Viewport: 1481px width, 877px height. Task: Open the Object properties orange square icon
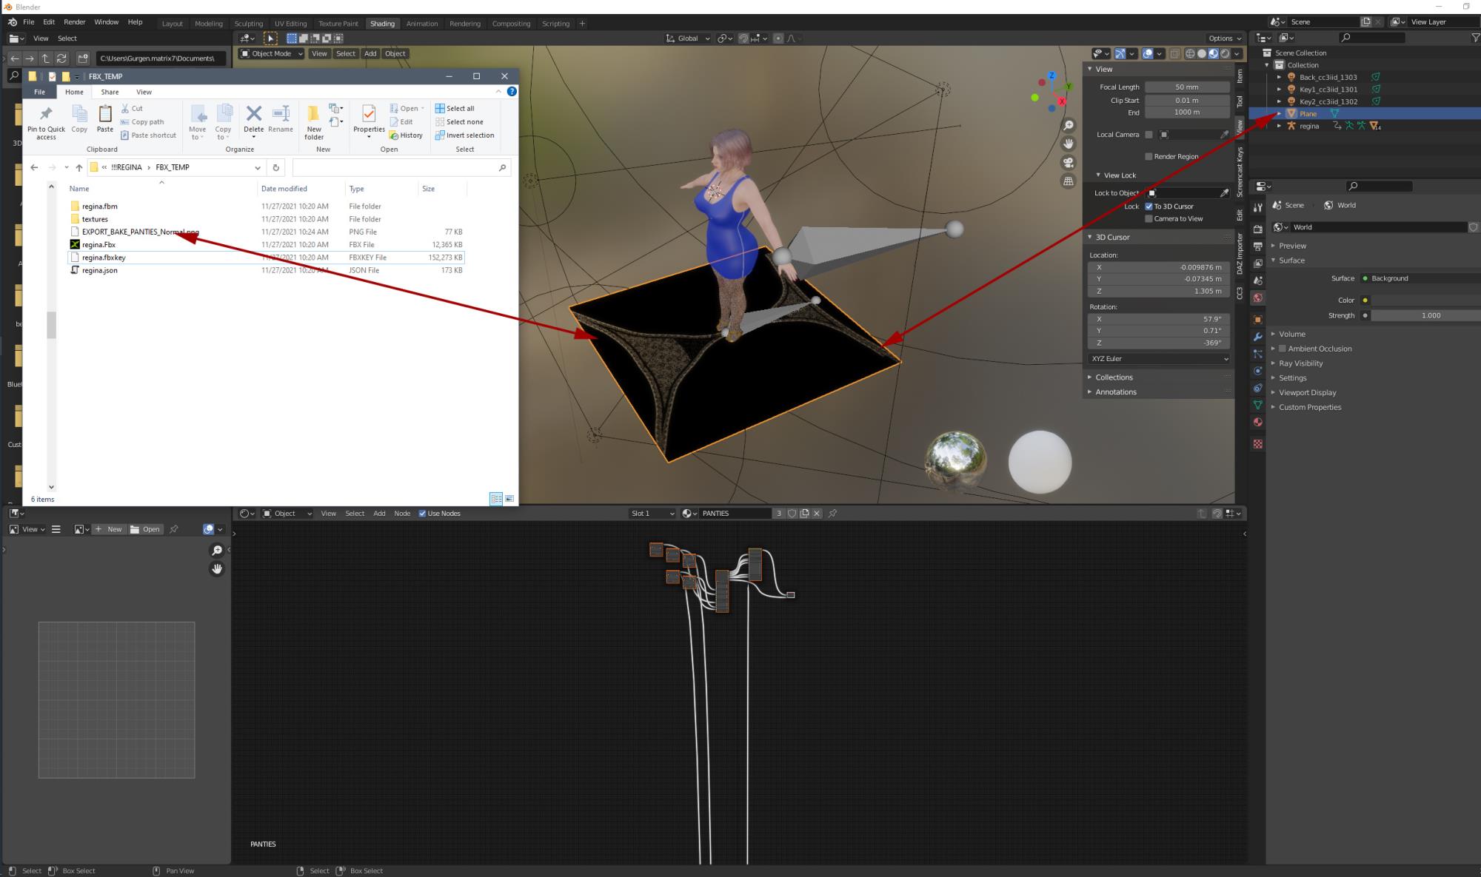[x=1257, y=320]
